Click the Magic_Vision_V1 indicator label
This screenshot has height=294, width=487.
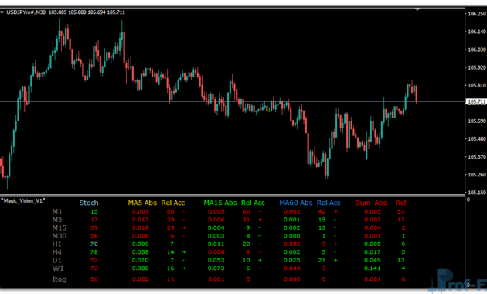click(x=23, y=200)
